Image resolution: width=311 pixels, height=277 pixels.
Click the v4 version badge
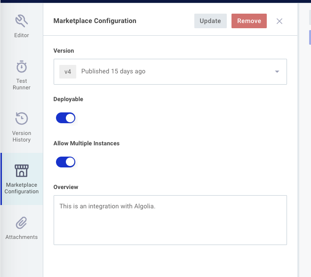pyautogui.click(x=68, y=71)
